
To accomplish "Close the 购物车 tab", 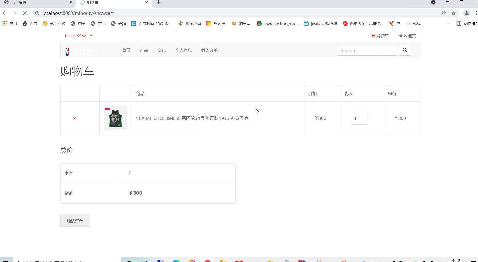I will pyautogui.click(x=147, y=2).
